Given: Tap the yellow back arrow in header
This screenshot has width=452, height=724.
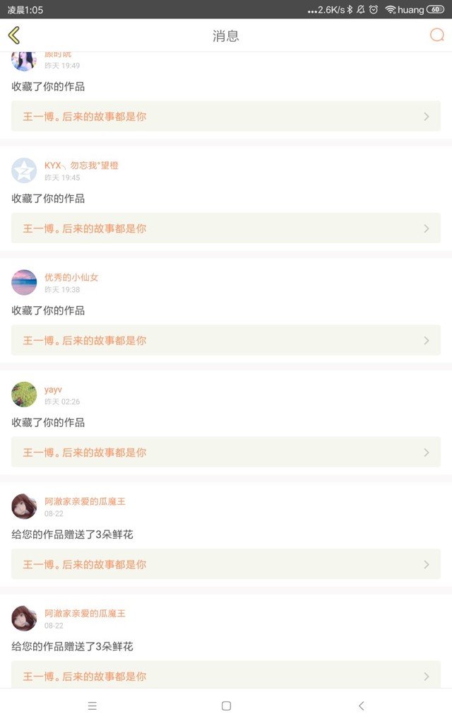Looking at the screenshot, I should pos(14,35).
